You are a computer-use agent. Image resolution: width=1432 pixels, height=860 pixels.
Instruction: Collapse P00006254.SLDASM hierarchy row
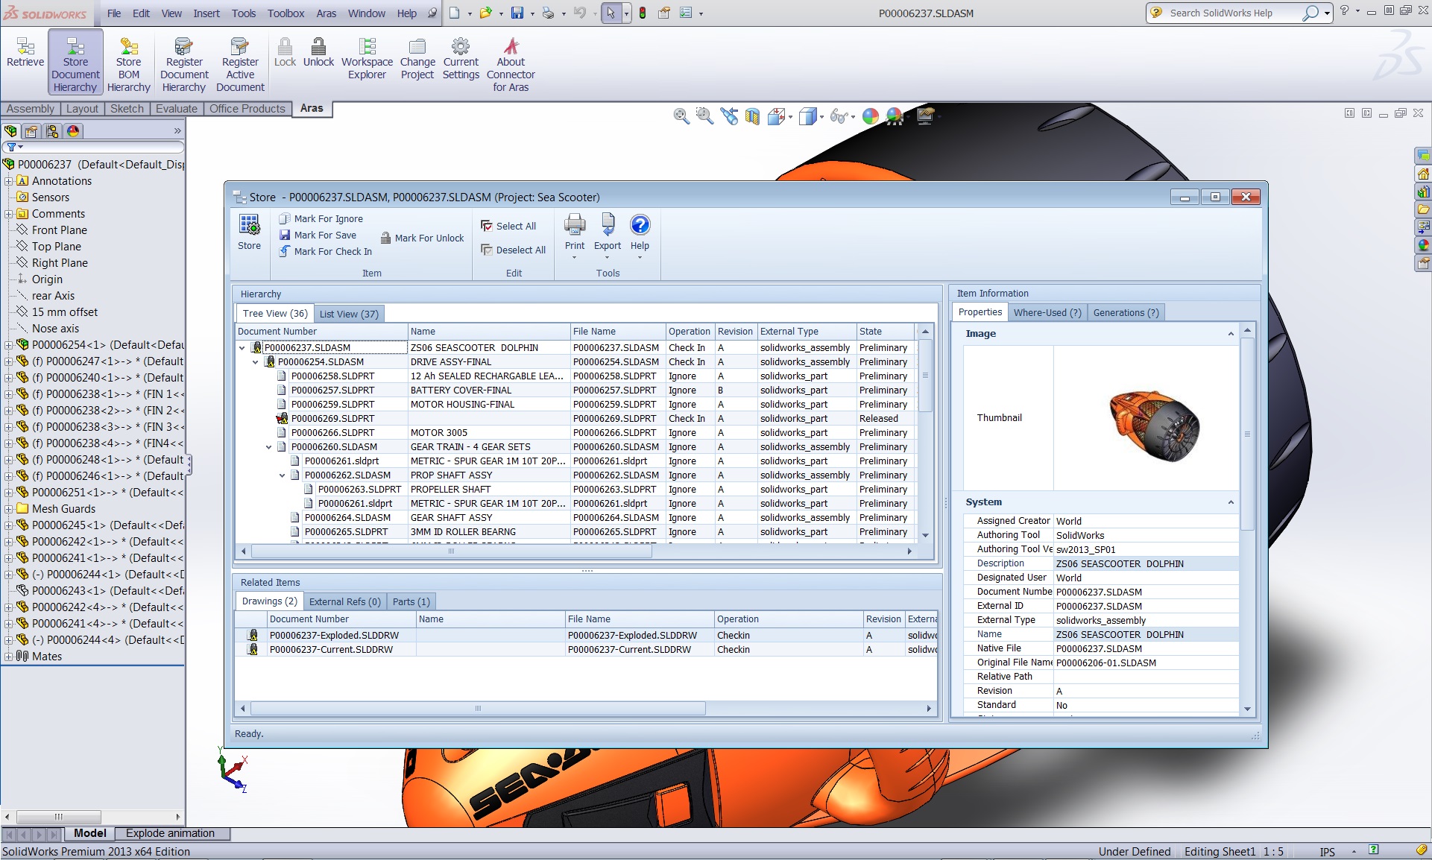[256, 362]
